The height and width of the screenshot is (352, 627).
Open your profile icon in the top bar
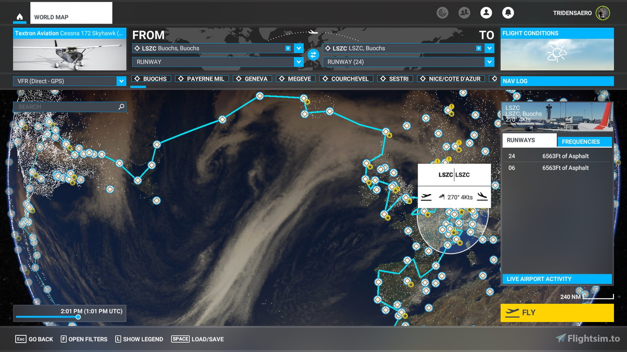click(486, 13)
